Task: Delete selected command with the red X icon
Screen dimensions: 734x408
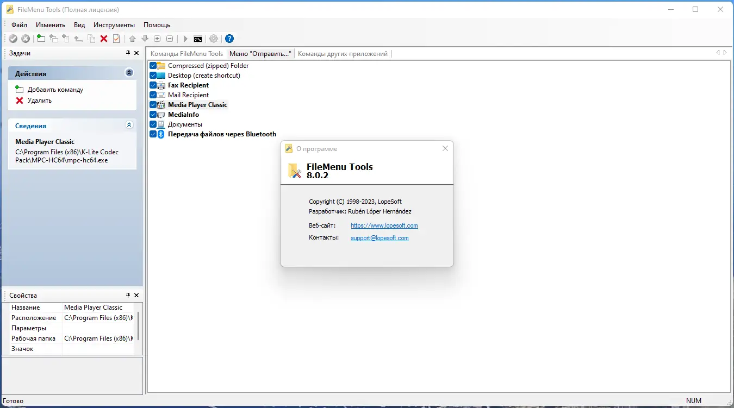Action: pos(103,39)
